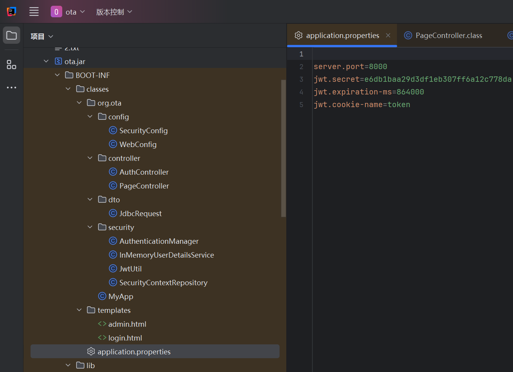The height and width of the screenshot is (372, 513).
Task: Click the SecurityConfig class icon
Action: click(x=113, y=130)
